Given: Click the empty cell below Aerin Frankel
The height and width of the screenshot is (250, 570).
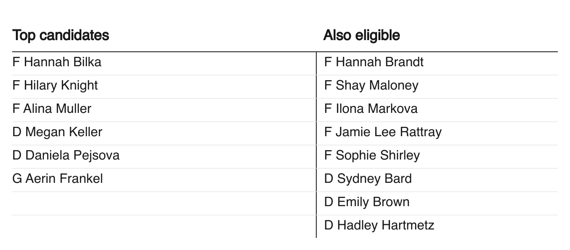Looking at the screenshot, I should pyautogui.click(x=164, y=203).
